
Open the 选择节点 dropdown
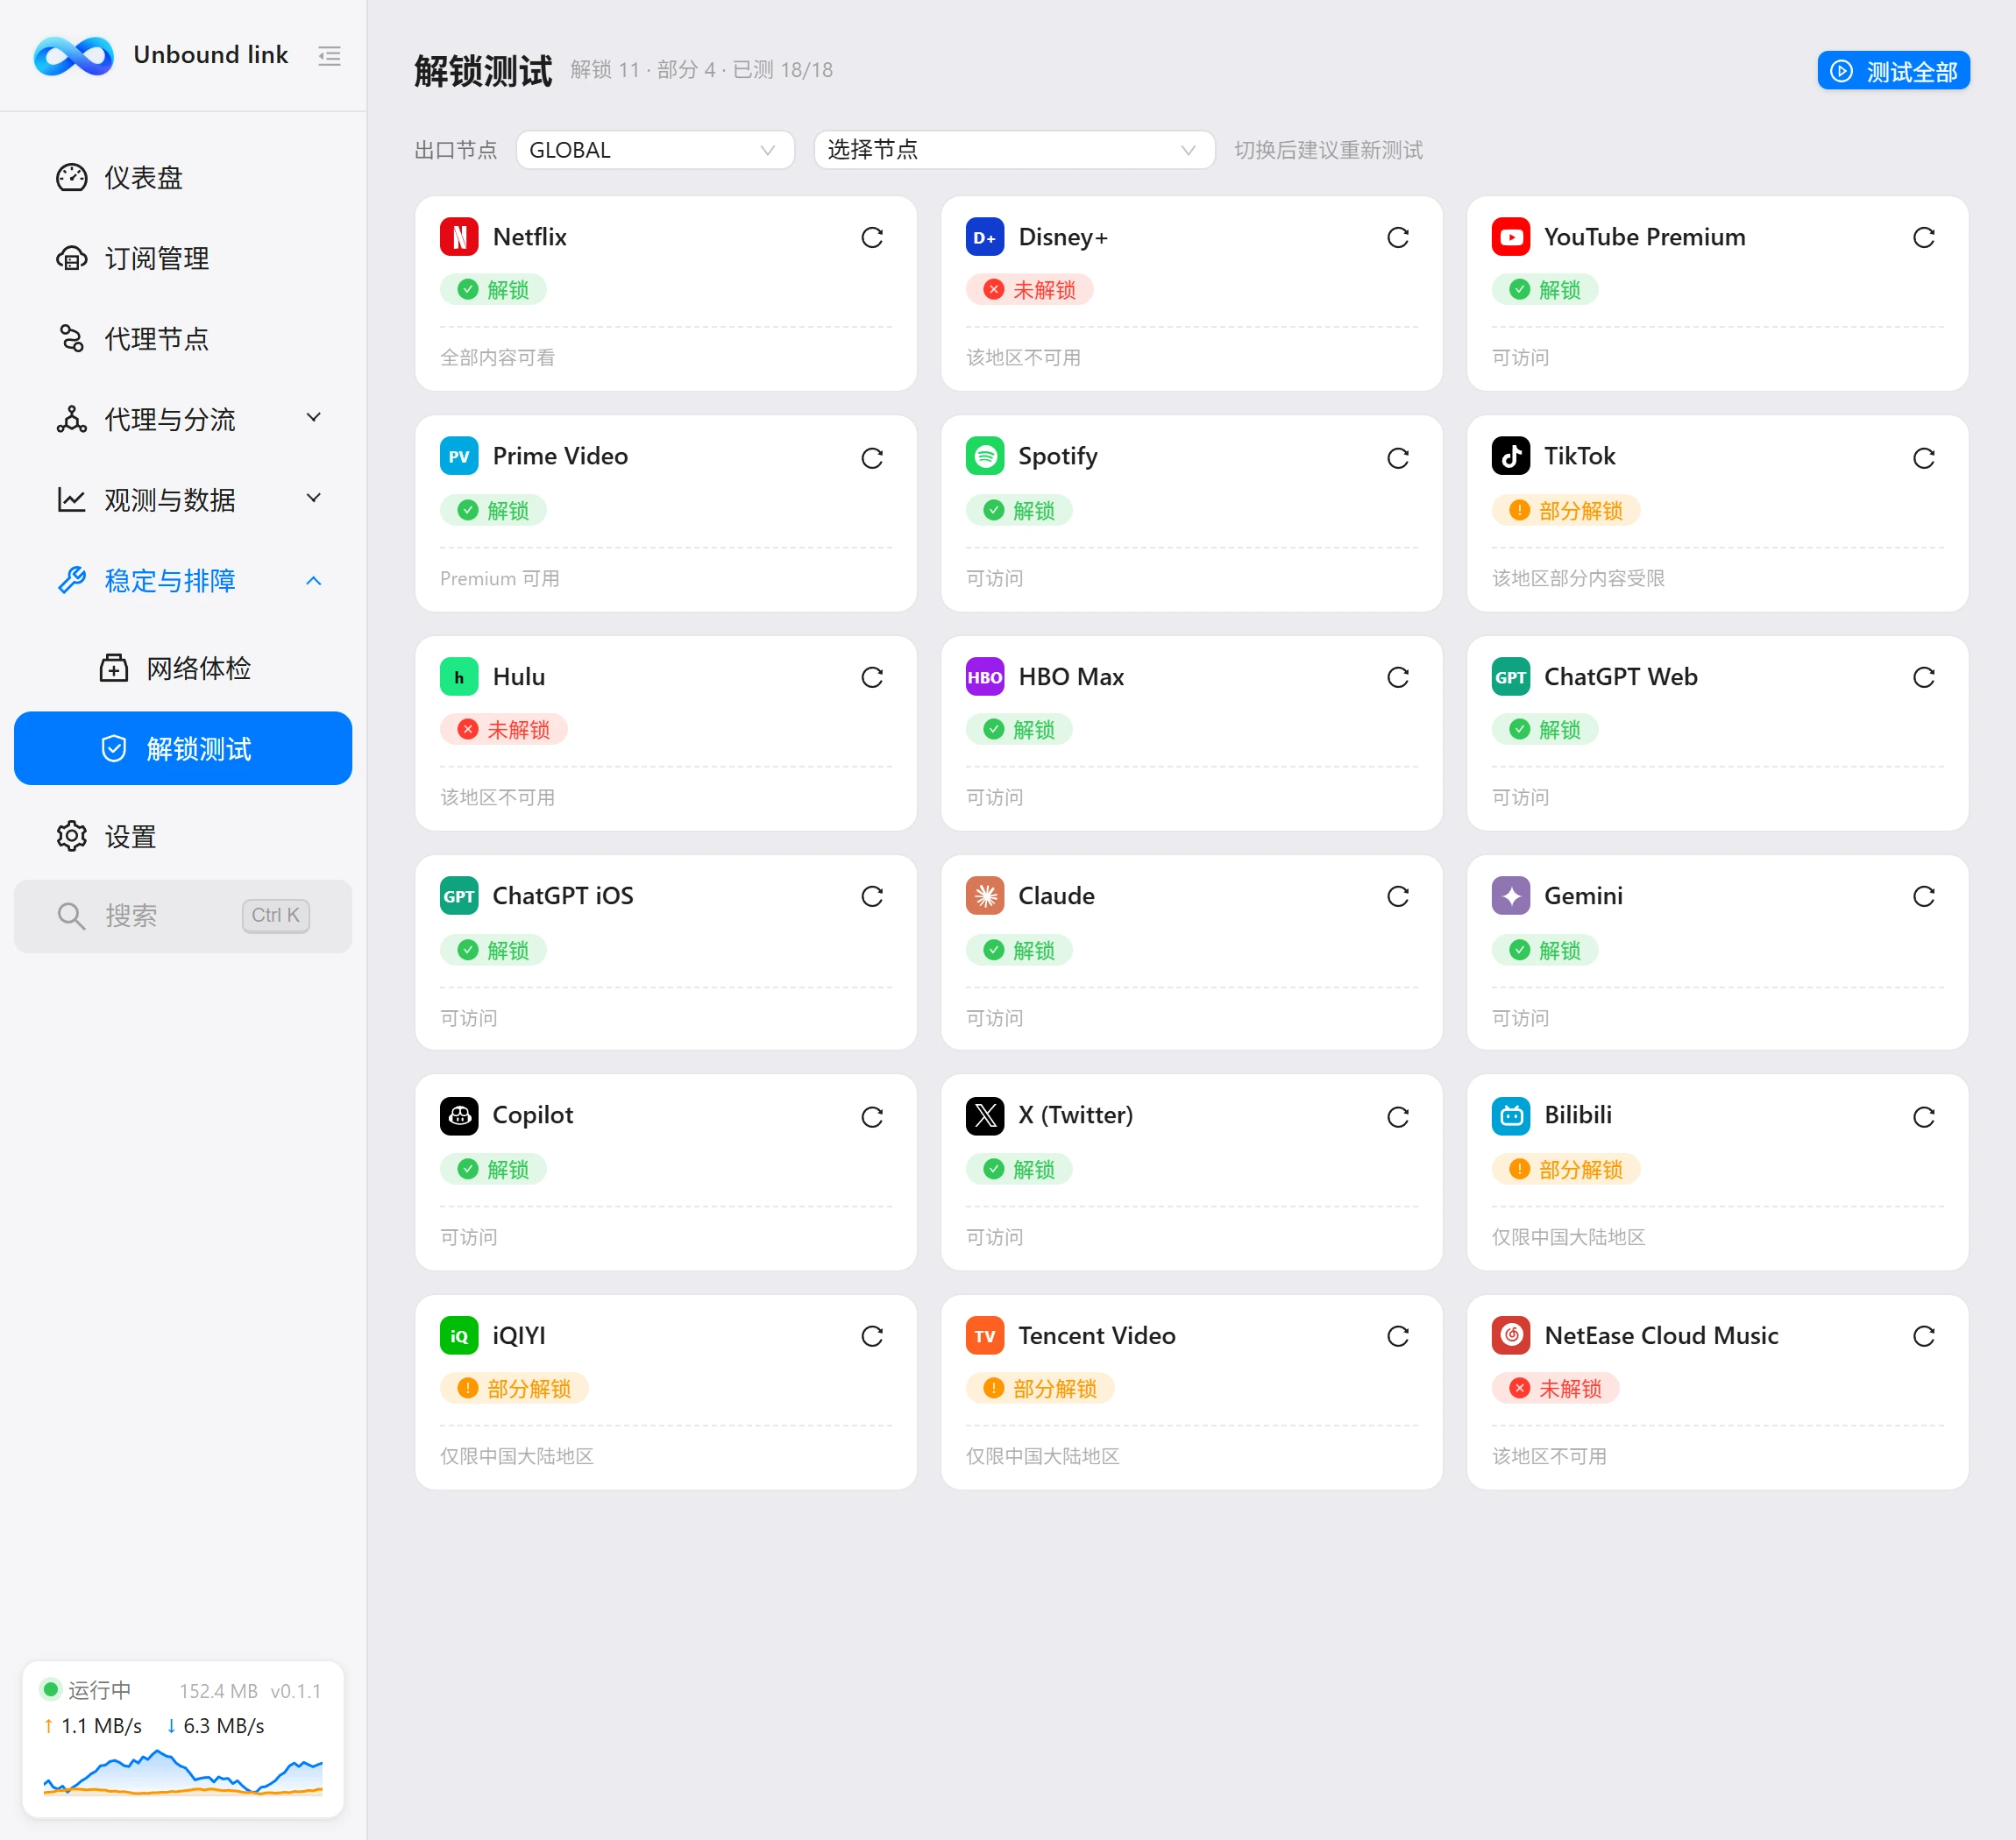coord(1014,150)
